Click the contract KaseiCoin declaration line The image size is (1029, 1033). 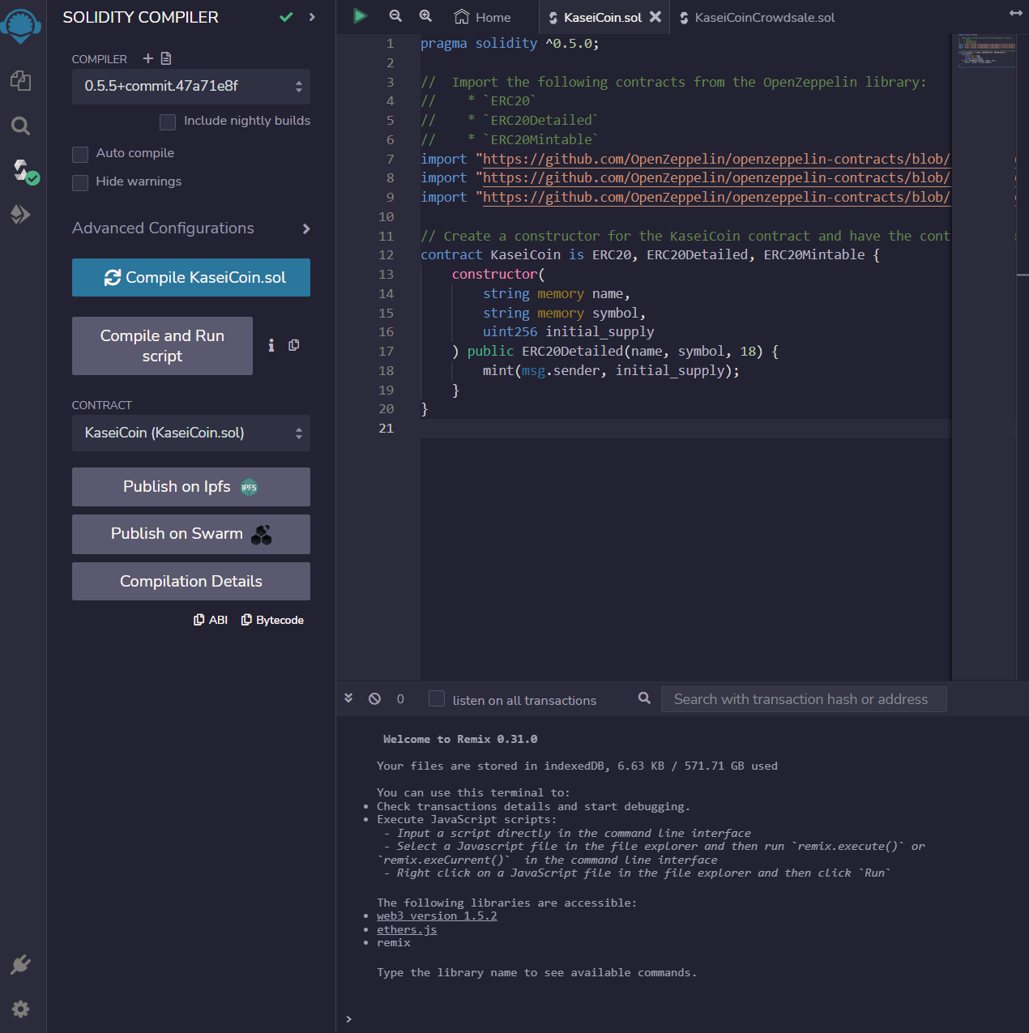pyautogui.click(x=650, y=255)
